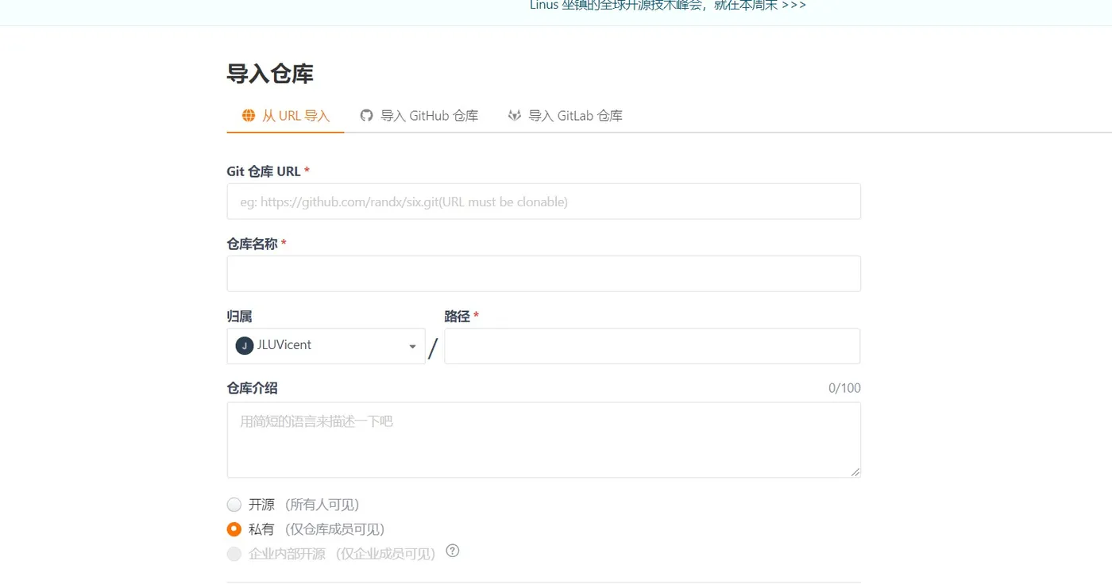This screenshot has height=588, width=1112.
Task: Open the 归属 JLUVicent dropdown
Action: pos(326,346)
